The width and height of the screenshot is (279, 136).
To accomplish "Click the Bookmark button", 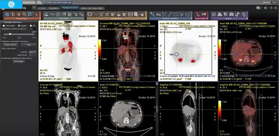I will (19, 62).
